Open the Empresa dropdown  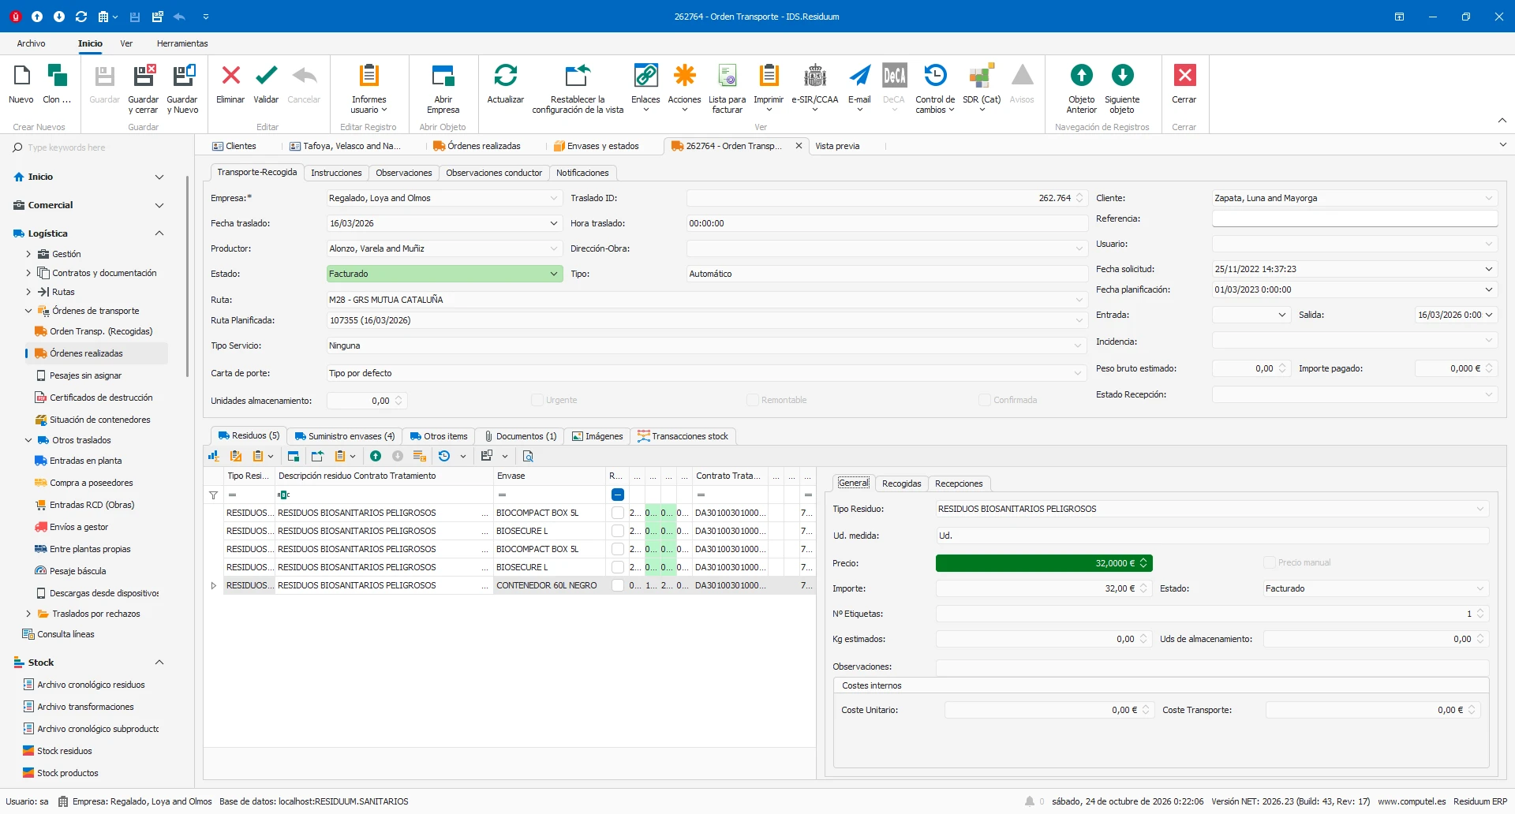(x=553, y=198)
